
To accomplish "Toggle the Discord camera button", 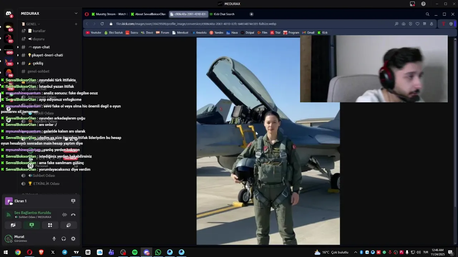I will pyautogui.click(x=13, y=225).
